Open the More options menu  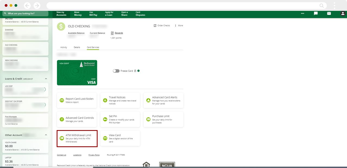point(179,25)
